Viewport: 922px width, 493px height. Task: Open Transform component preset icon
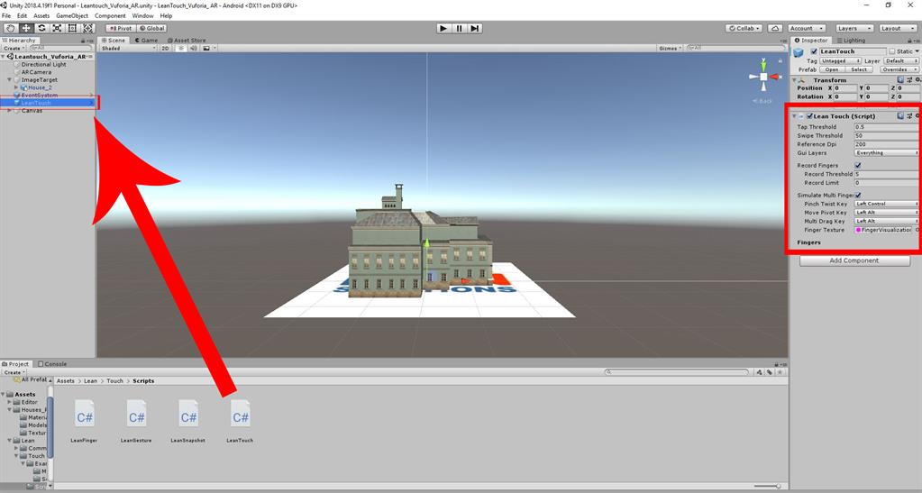pos(909,79)
